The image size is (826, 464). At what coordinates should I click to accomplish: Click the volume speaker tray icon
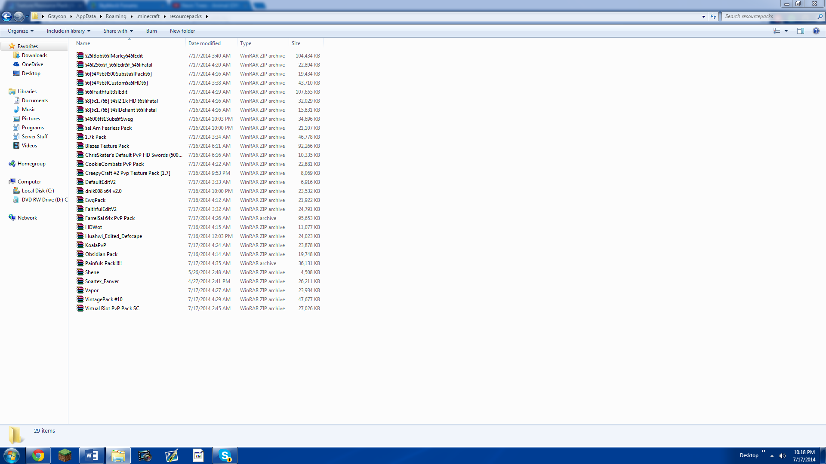782,456
